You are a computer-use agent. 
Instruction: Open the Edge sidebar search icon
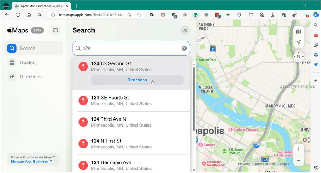[316, 25]
